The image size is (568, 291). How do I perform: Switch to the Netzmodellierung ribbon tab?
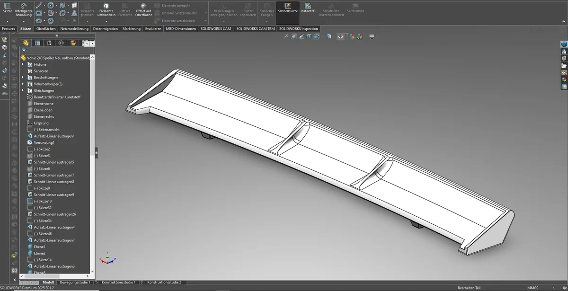(x=74, y=29)
